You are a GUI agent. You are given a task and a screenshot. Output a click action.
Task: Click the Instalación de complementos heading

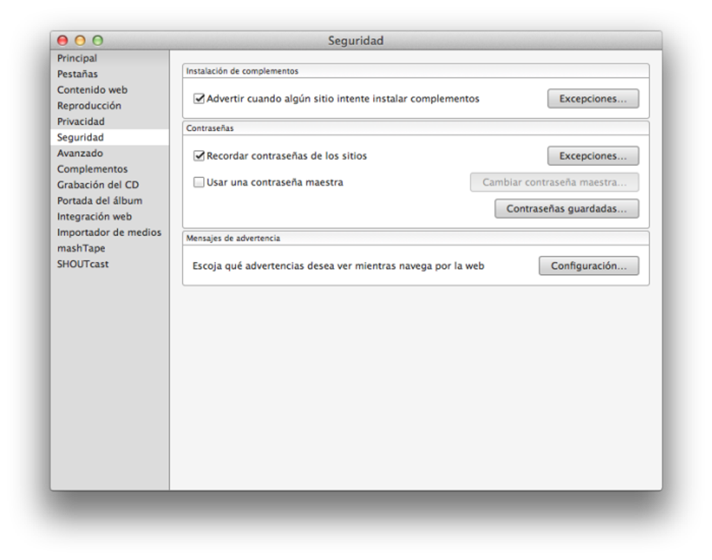pyautogui.click(x=242, y=71)
